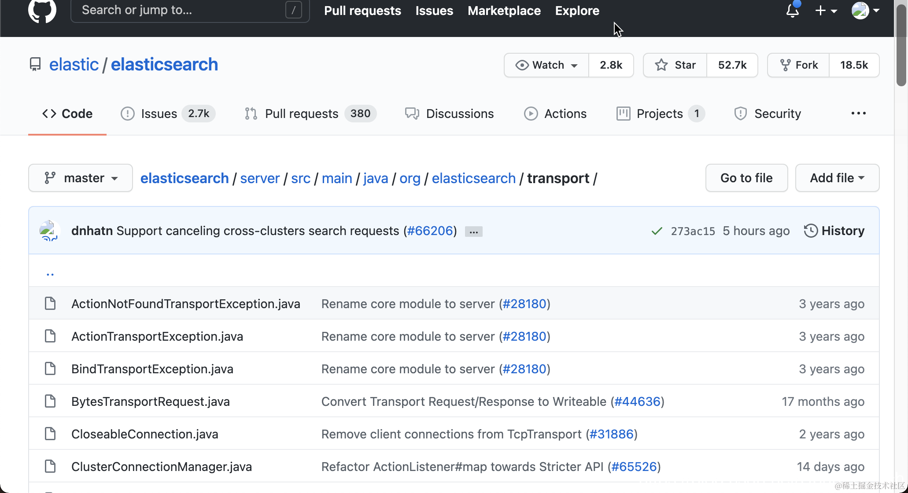Screen dimensions: 908x493
Task: Open the Add file dropdown
Action: click(837, 178)
